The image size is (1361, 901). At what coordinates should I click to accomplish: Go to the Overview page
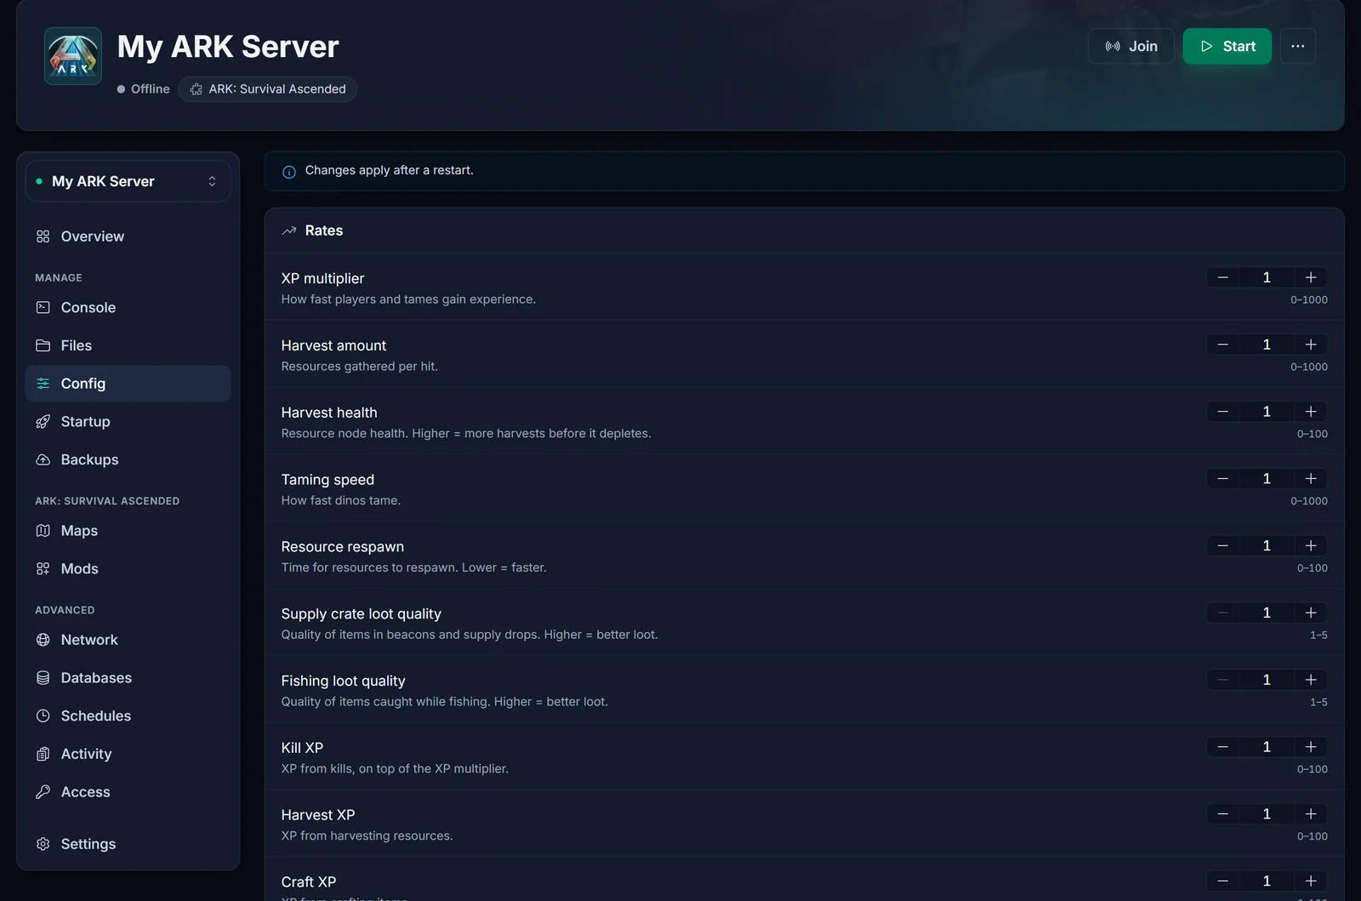[x=128, y=237]
